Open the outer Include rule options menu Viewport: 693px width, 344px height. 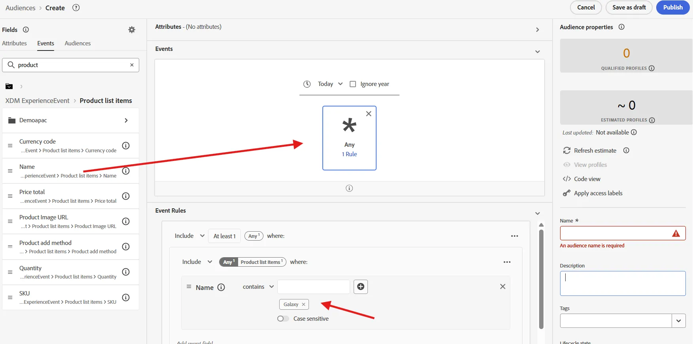514,236
